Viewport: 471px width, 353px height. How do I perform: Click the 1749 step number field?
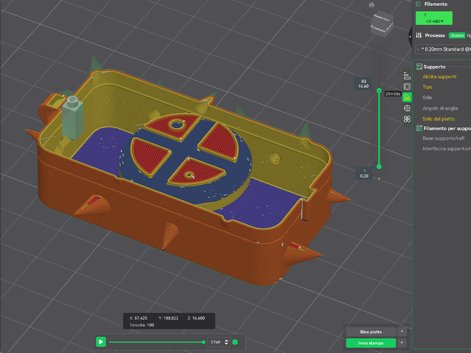click(x=215, y=342)
